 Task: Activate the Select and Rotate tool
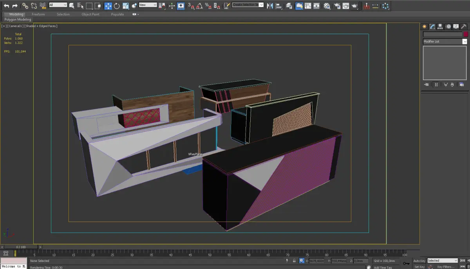coord(117,5)
